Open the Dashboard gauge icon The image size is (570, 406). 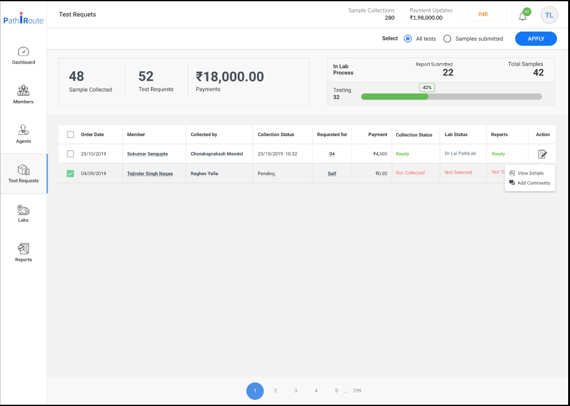24,52
